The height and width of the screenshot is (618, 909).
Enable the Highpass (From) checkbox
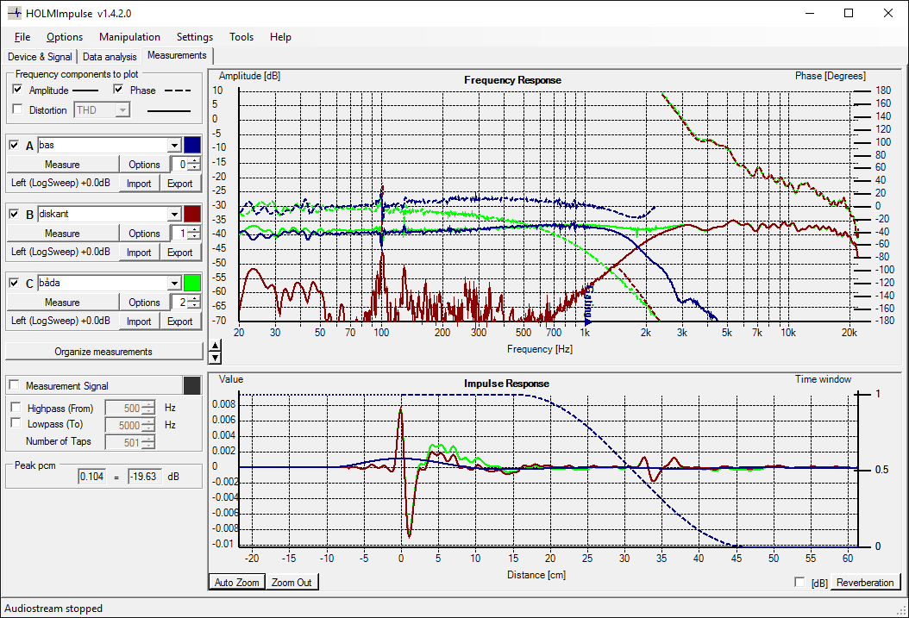click(x=16, y=407)
